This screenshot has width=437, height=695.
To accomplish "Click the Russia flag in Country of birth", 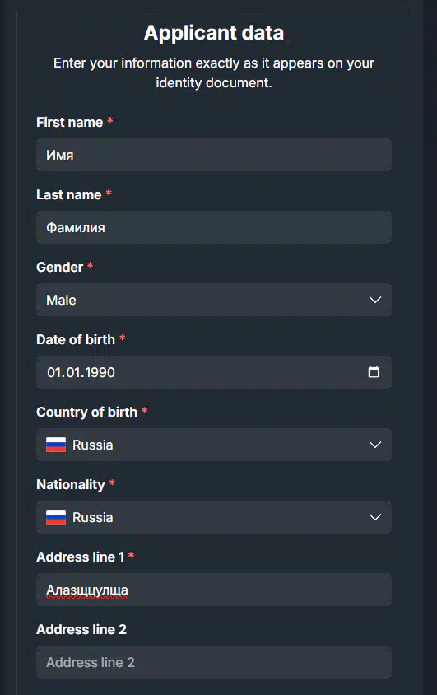I will (x=56, y=445).
